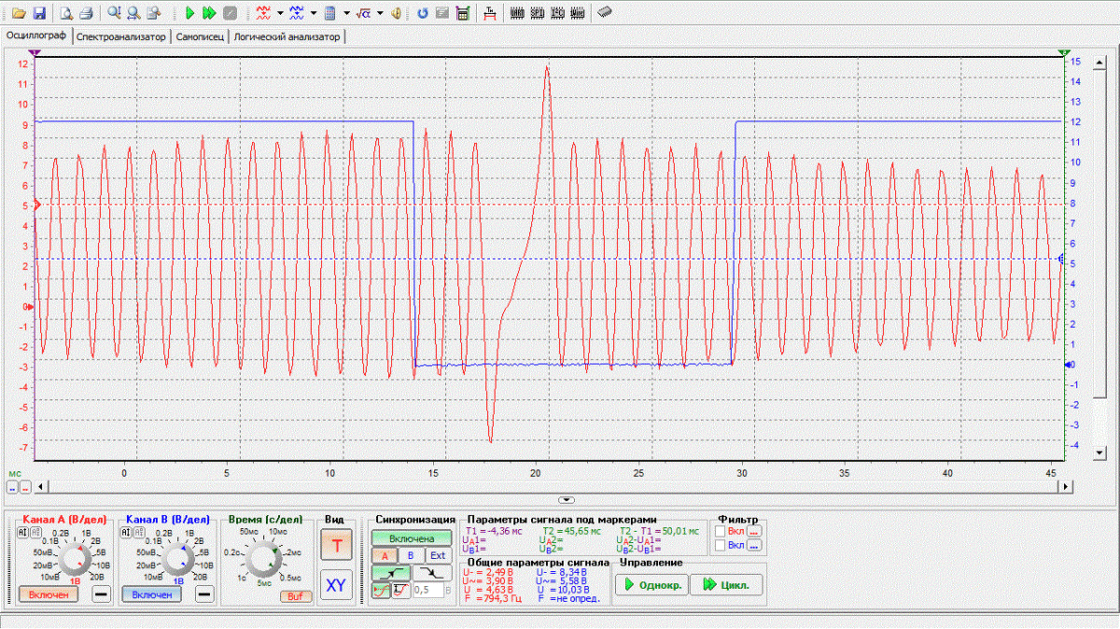The image size is (1120, 629).
Task: Click the Время time-per-division rotary knob
Action: (261, 560)
